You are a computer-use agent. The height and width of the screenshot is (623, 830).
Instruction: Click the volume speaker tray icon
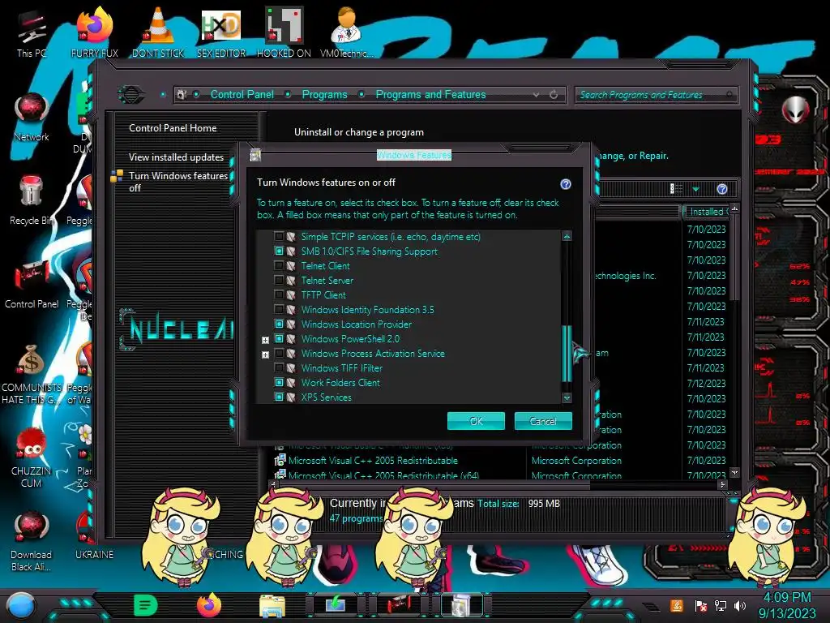pos(740,605)
